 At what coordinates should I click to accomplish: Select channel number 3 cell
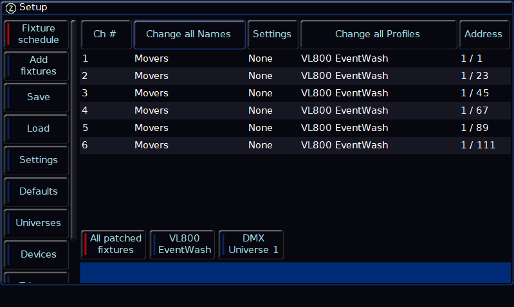click(x=85, y=93)
